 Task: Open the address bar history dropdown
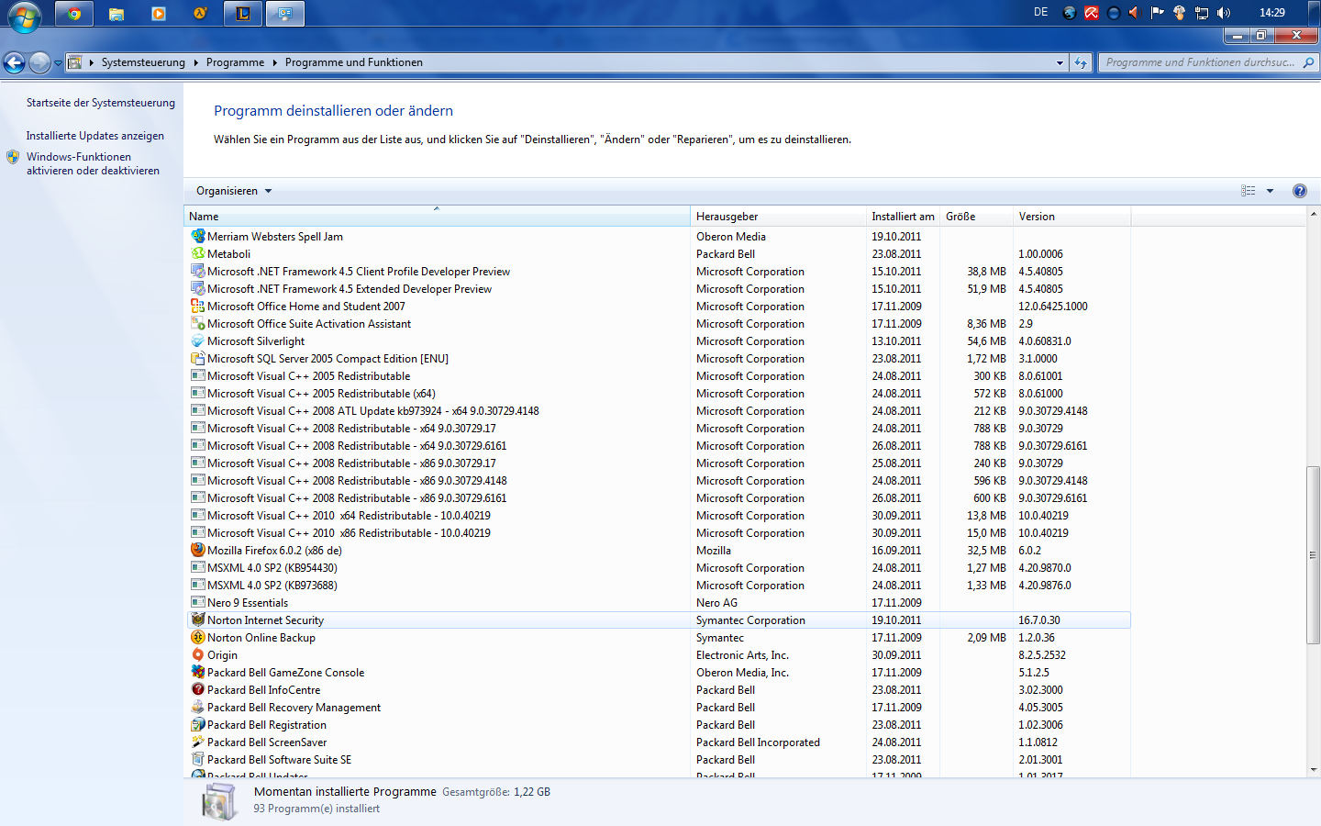tap(1060, 62)
